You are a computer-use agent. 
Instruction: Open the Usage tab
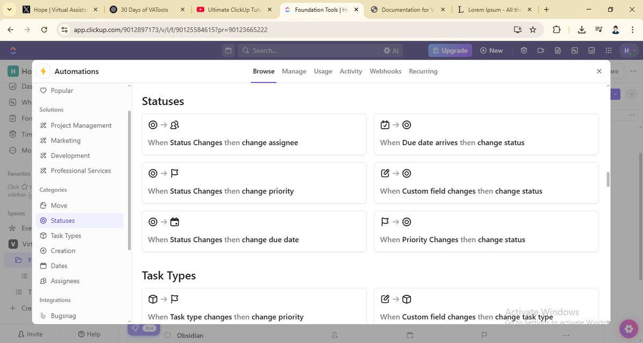tap(323, 71)
